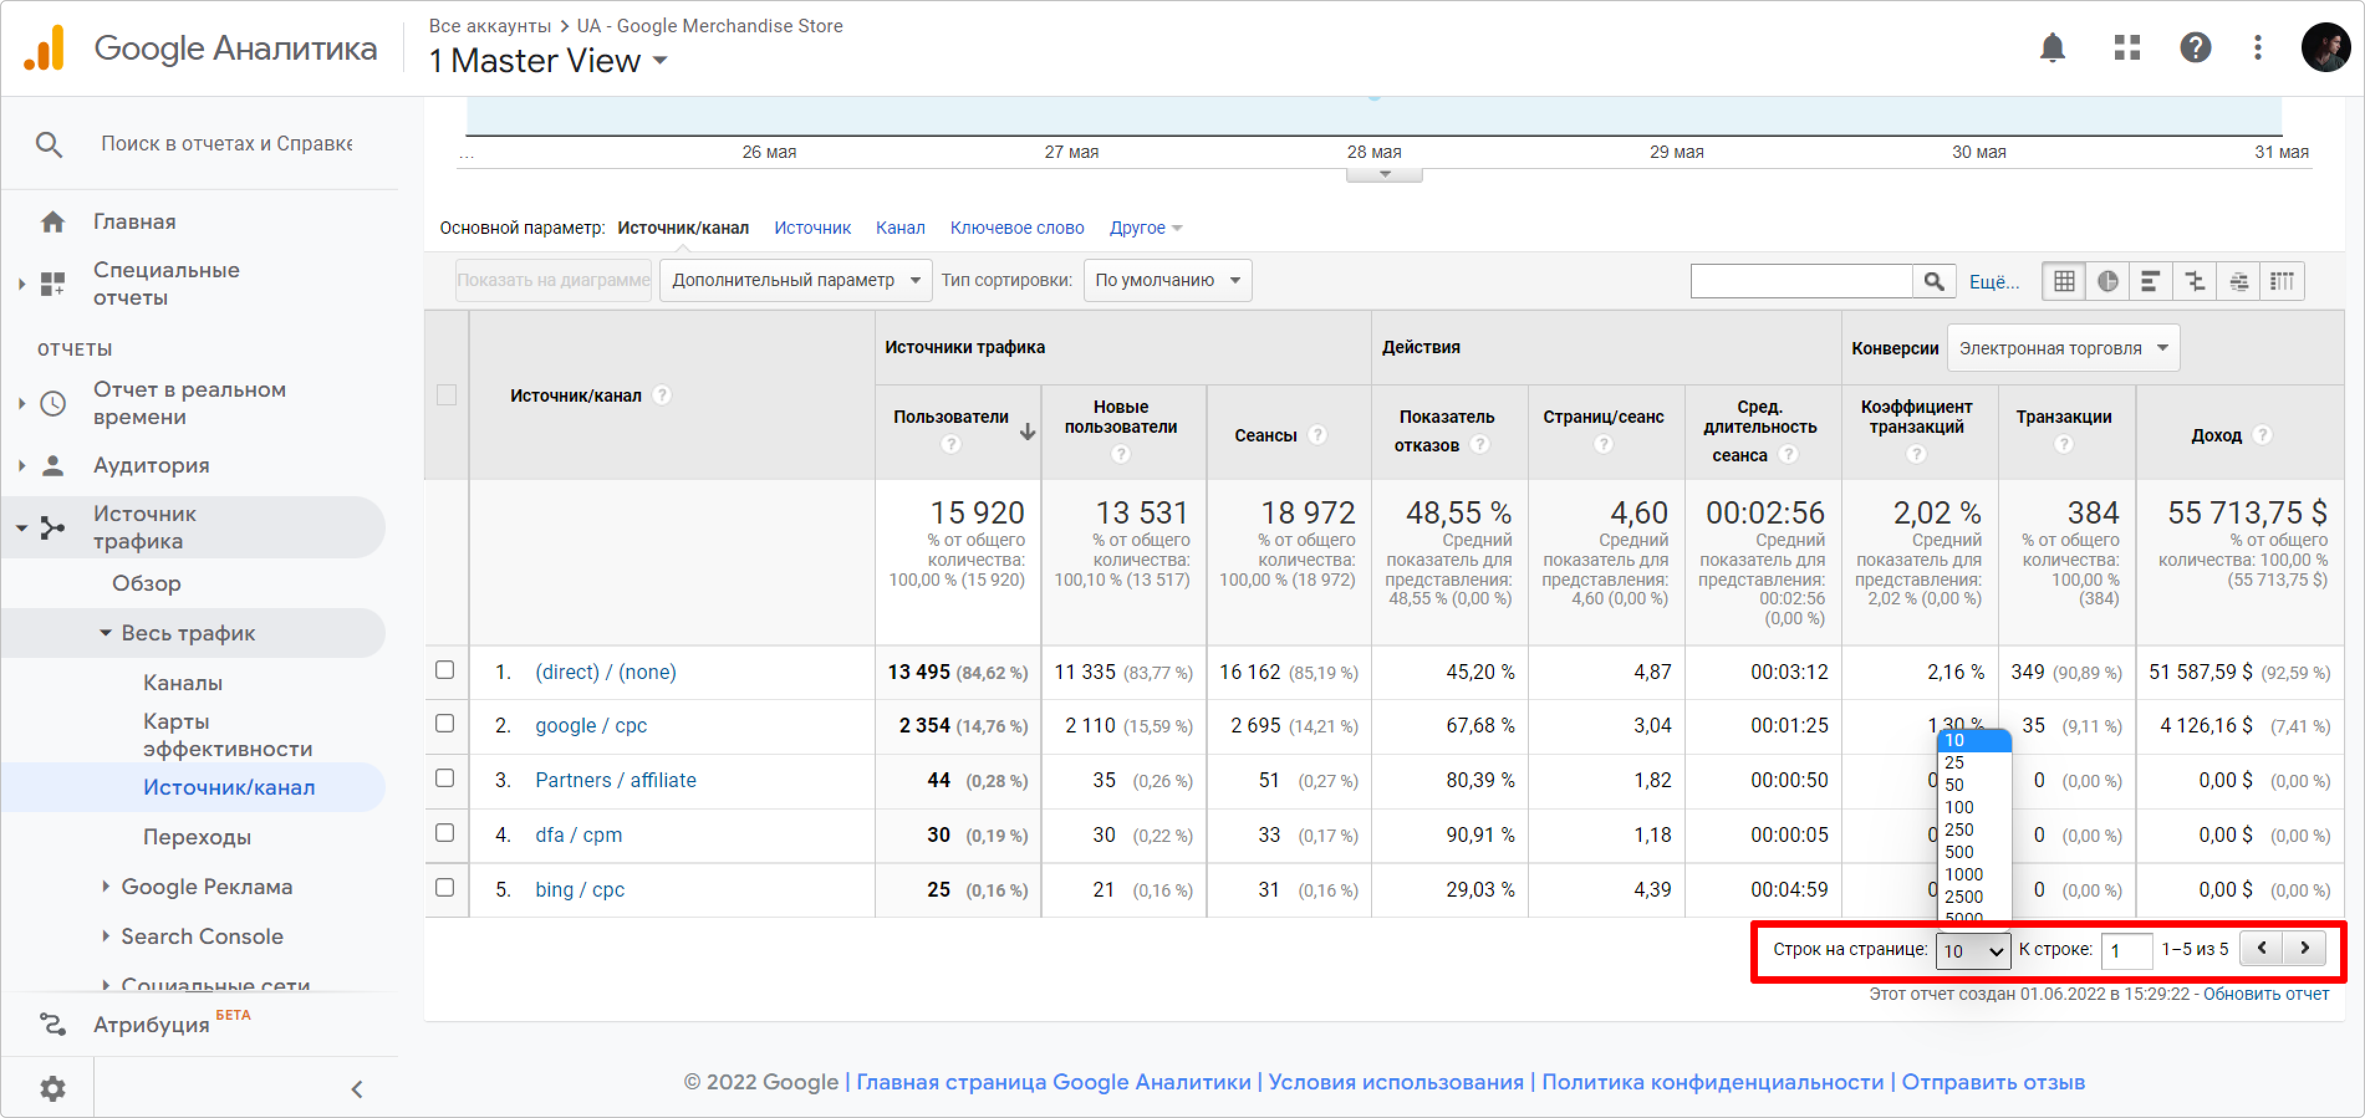Open the Дополнительный параметр dropdown

click(x=795, y=280)
